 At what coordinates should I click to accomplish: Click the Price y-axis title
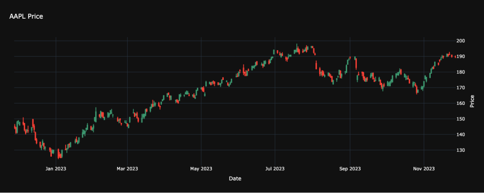click(472, 101)
